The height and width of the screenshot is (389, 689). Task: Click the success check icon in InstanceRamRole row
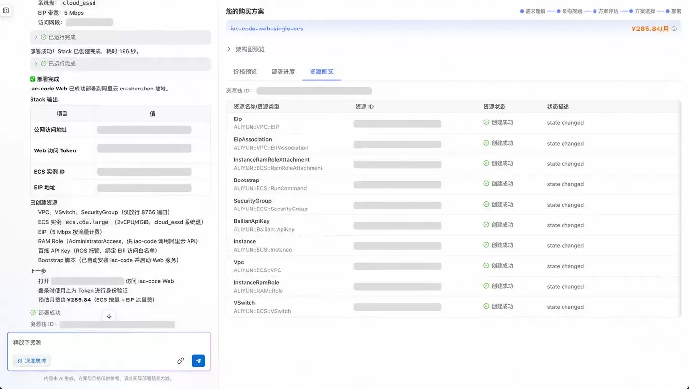click(x=486, y=286)
